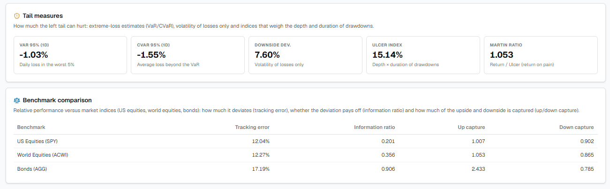The width and height of the screenshot is (610, 189).
Task: Click the 17.19% tracking error value
Action: 261,169
